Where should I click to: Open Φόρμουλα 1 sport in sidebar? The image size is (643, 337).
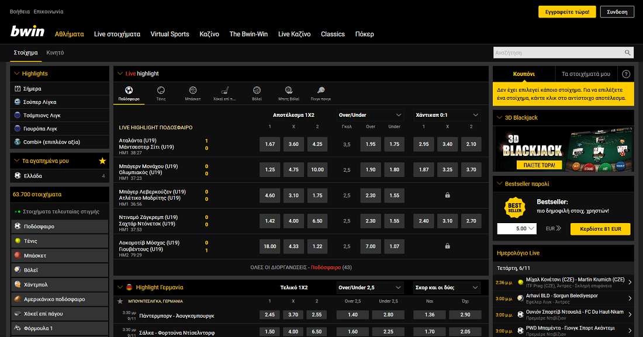(x=60, y=328)
